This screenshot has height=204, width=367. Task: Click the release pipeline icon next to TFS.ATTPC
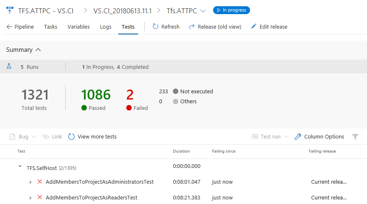tap(10, 10)
